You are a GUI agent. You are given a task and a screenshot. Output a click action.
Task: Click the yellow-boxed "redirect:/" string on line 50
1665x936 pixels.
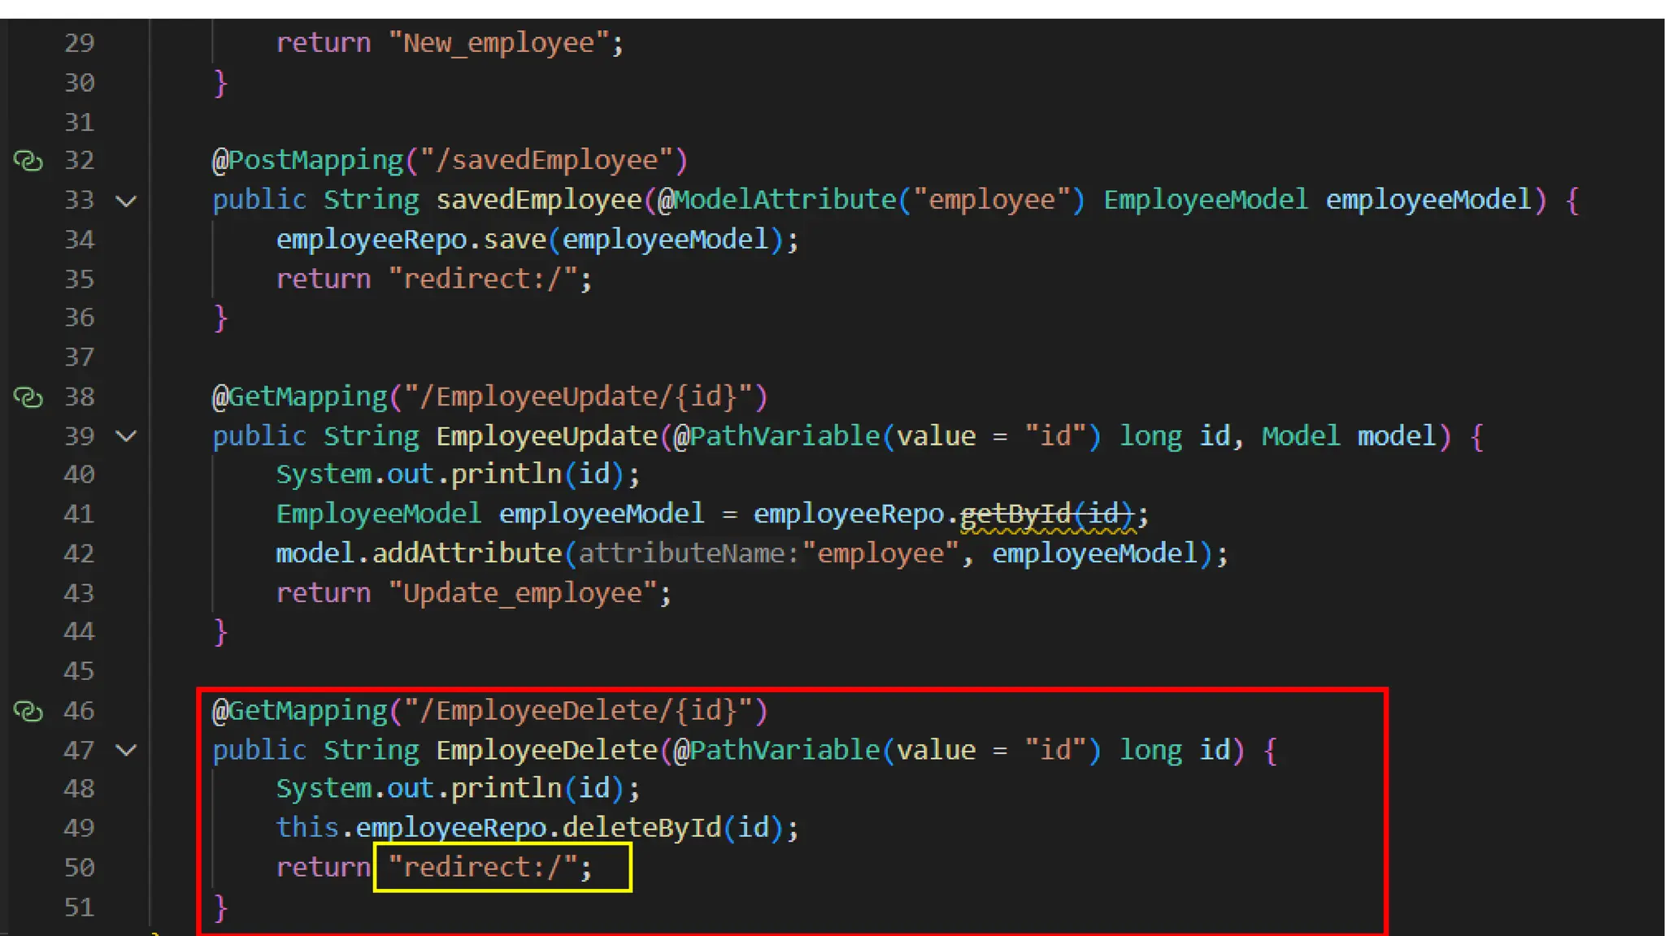point(483,868)
